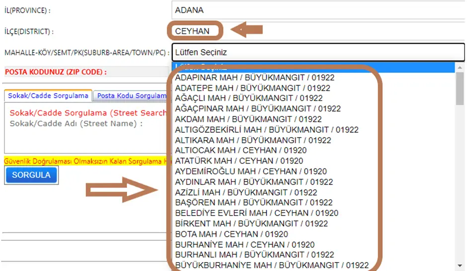Choose ADAPINAR MAH / BÜYÜKMANGIT / 01922
This screenshot has width=469, height=271.
(x=255, y=78)
